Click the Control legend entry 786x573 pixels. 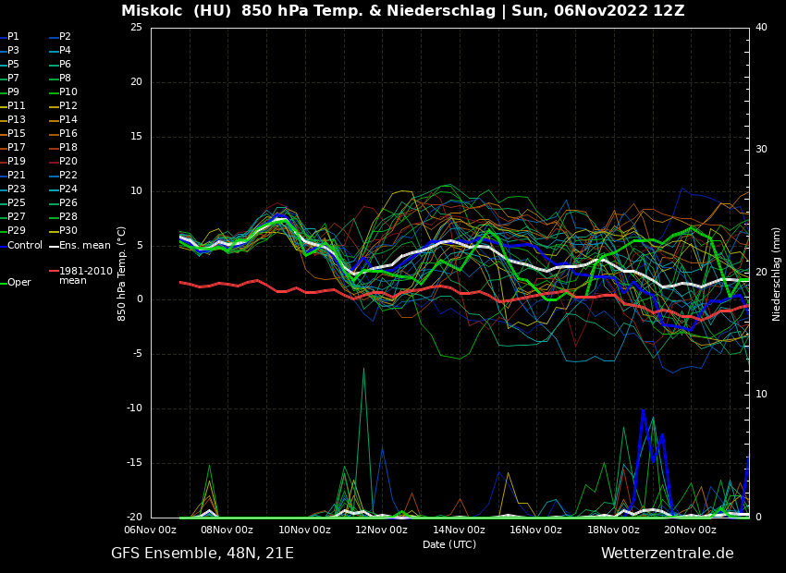click(x=25, y=246)
